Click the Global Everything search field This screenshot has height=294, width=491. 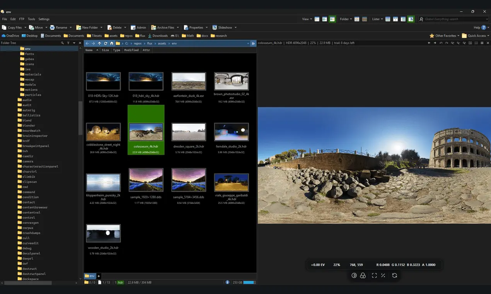(454, 19)
